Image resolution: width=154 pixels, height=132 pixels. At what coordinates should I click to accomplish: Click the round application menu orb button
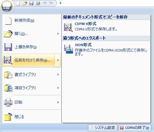(x=7, y=6)
